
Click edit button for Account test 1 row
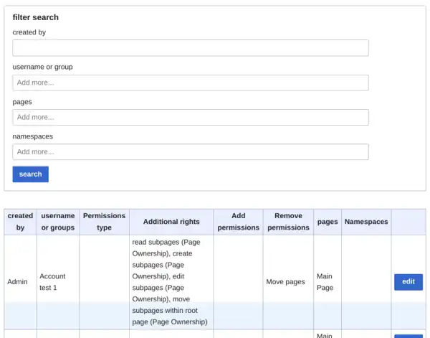pyautogui.click(x=408, y=282)
